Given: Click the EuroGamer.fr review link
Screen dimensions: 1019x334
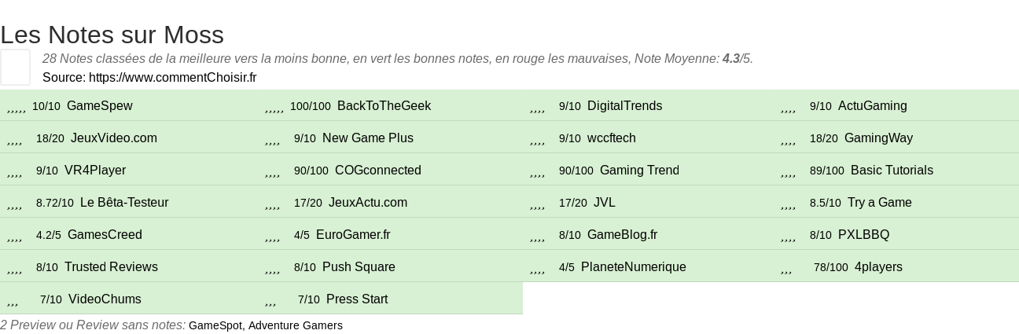Looking at the screenshot, I should (x=353, y=235).
